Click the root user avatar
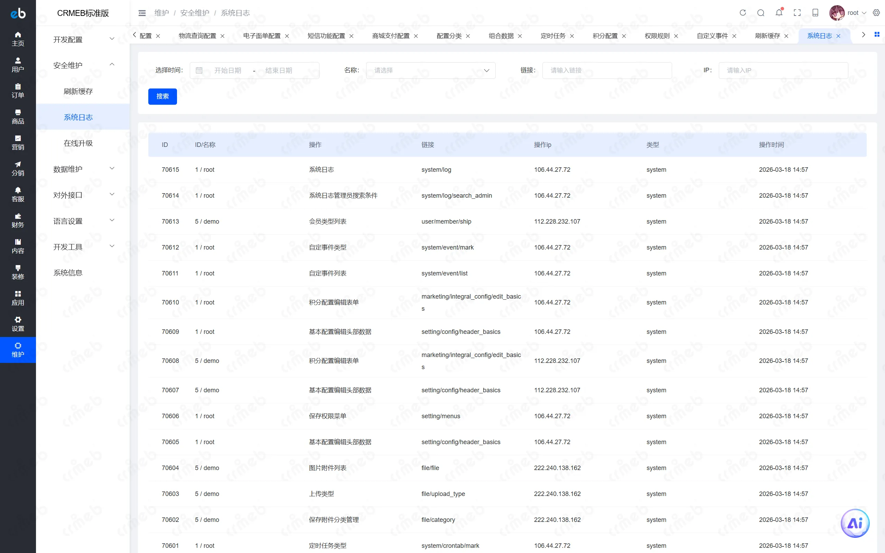 pyautogui.click(x=837, y=13)
